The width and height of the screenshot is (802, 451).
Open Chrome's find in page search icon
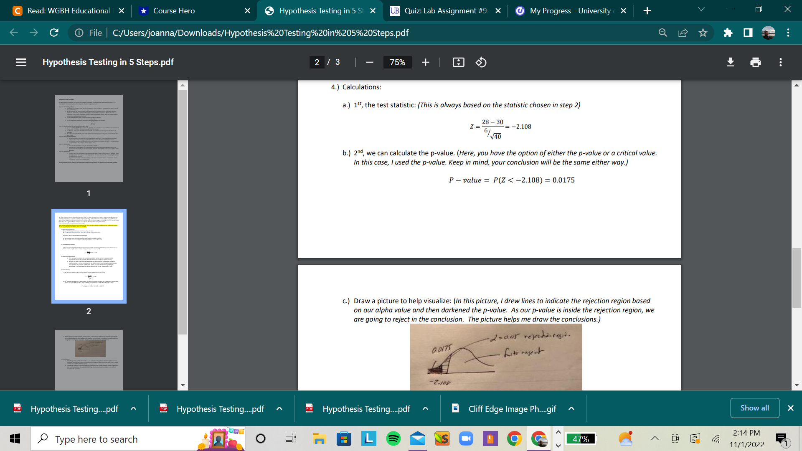[x=662, y=33]
